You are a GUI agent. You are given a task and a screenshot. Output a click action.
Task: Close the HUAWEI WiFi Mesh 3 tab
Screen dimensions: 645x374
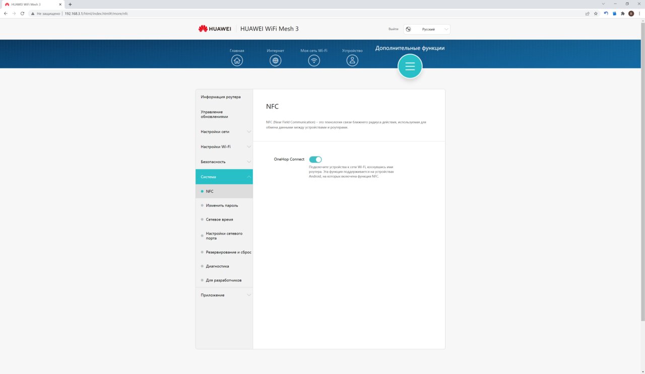click(61, 5)
